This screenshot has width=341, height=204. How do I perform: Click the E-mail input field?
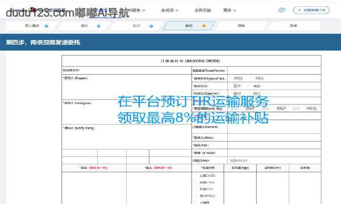(275, 153)
